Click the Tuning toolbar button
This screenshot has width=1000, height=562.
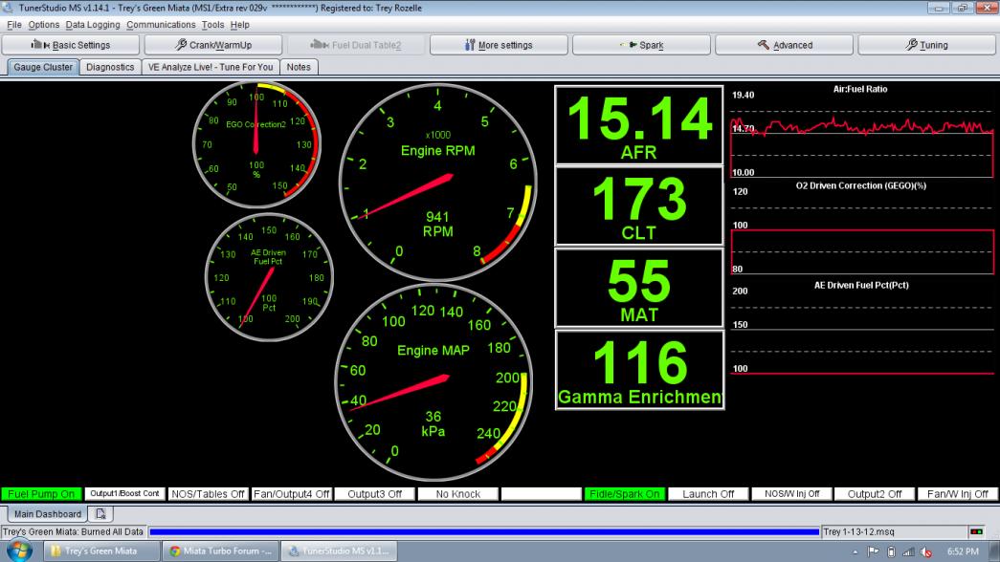pyautogui.click(x=926, y=45)
